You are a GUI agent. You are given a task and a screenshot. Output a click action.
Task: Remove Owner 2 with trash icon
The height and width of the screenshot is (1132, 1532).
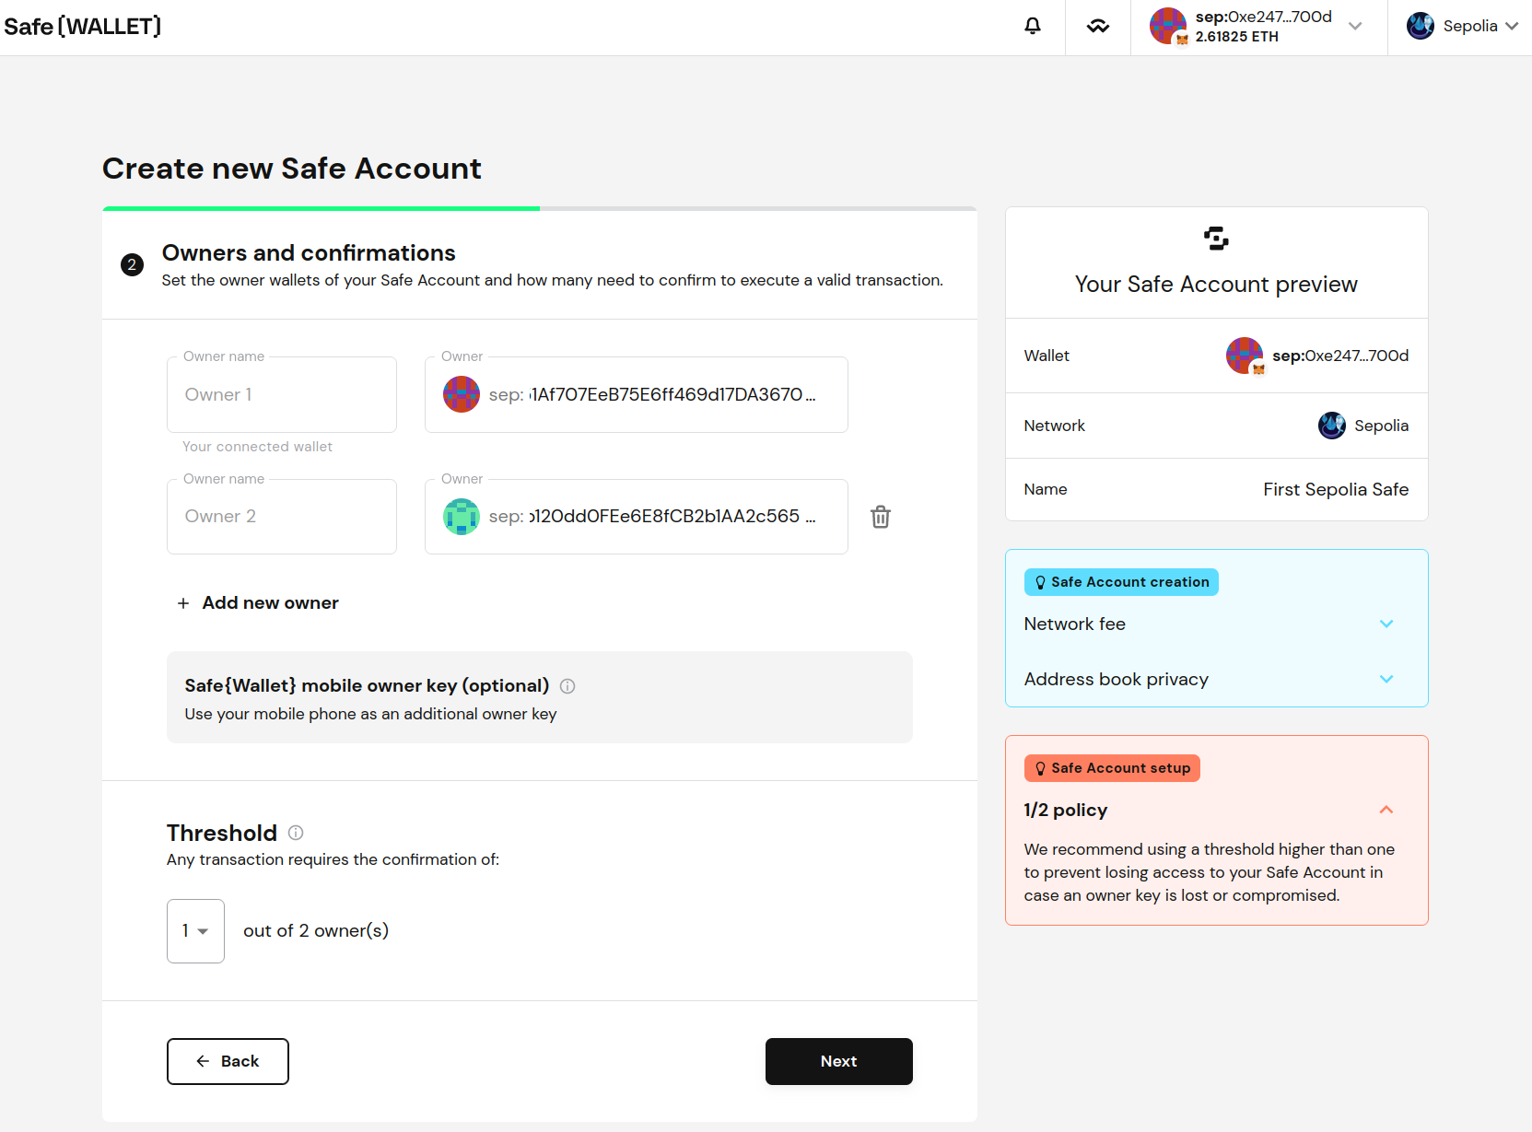point(881,517)
